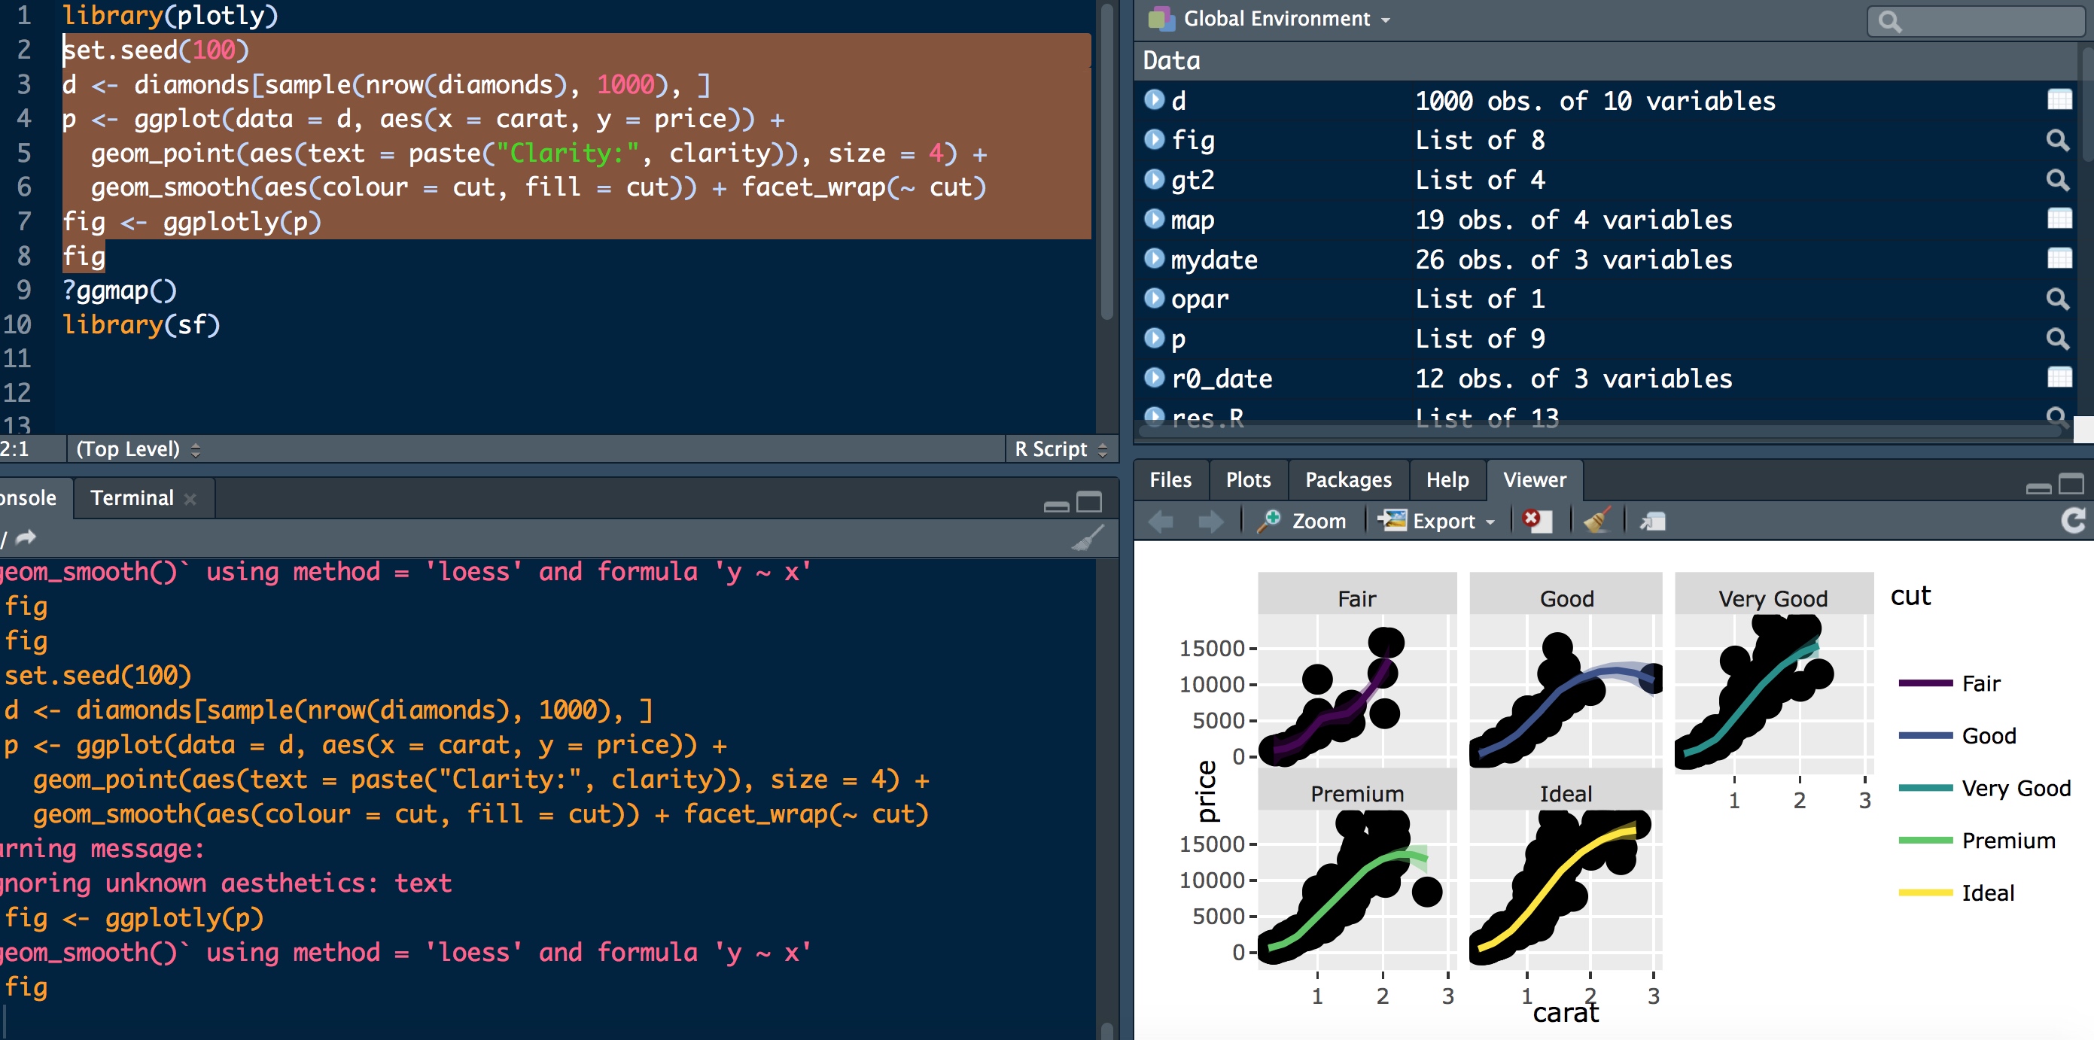
Task: Click the Viewer back arrow
Action: (x=1161, y=521)
